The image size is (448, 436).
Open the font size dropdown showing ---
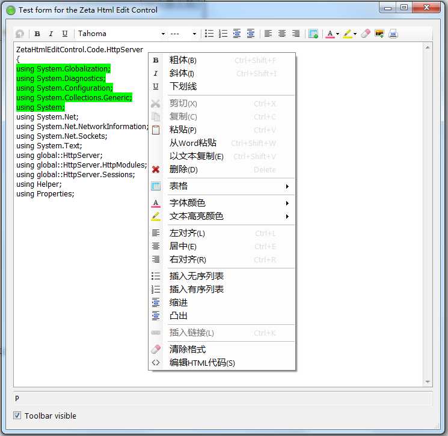tap(194, 34)
